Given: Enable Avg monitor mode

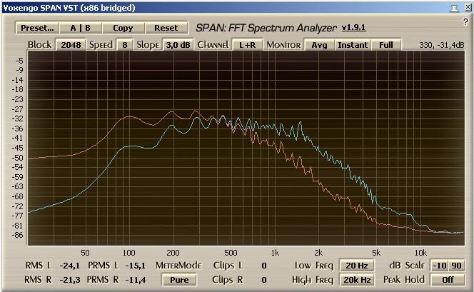Looking at the screenshot, I should click(x=319, y=45).
